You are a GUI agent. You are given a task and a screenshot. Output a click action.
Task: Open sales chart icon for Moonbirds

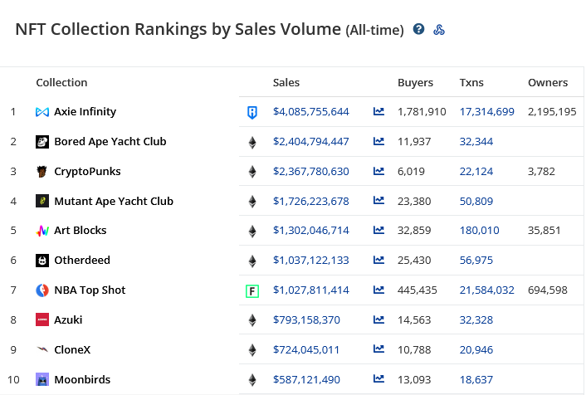coord(378,378)
